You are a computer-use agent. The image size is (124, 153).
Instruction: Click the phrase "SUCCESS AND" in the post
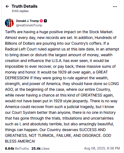[x=92, y=130]
